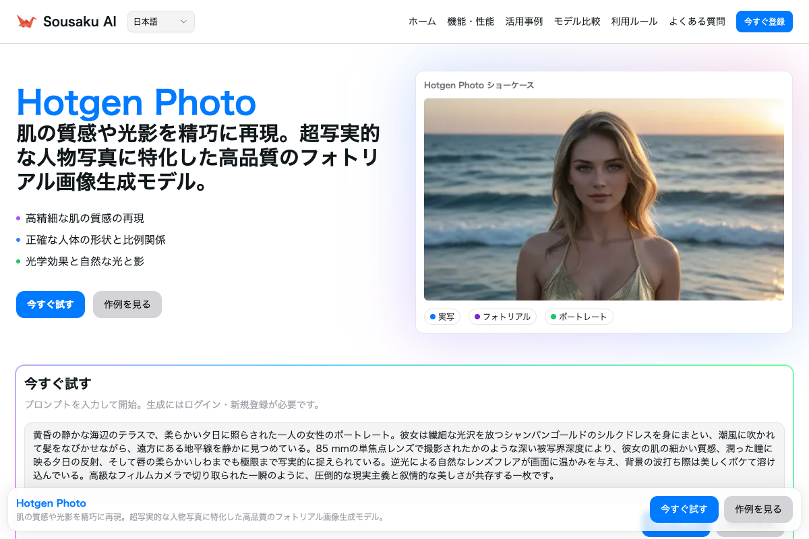
Task: Click the language selector chevron arrow
Action: point(183,22)
